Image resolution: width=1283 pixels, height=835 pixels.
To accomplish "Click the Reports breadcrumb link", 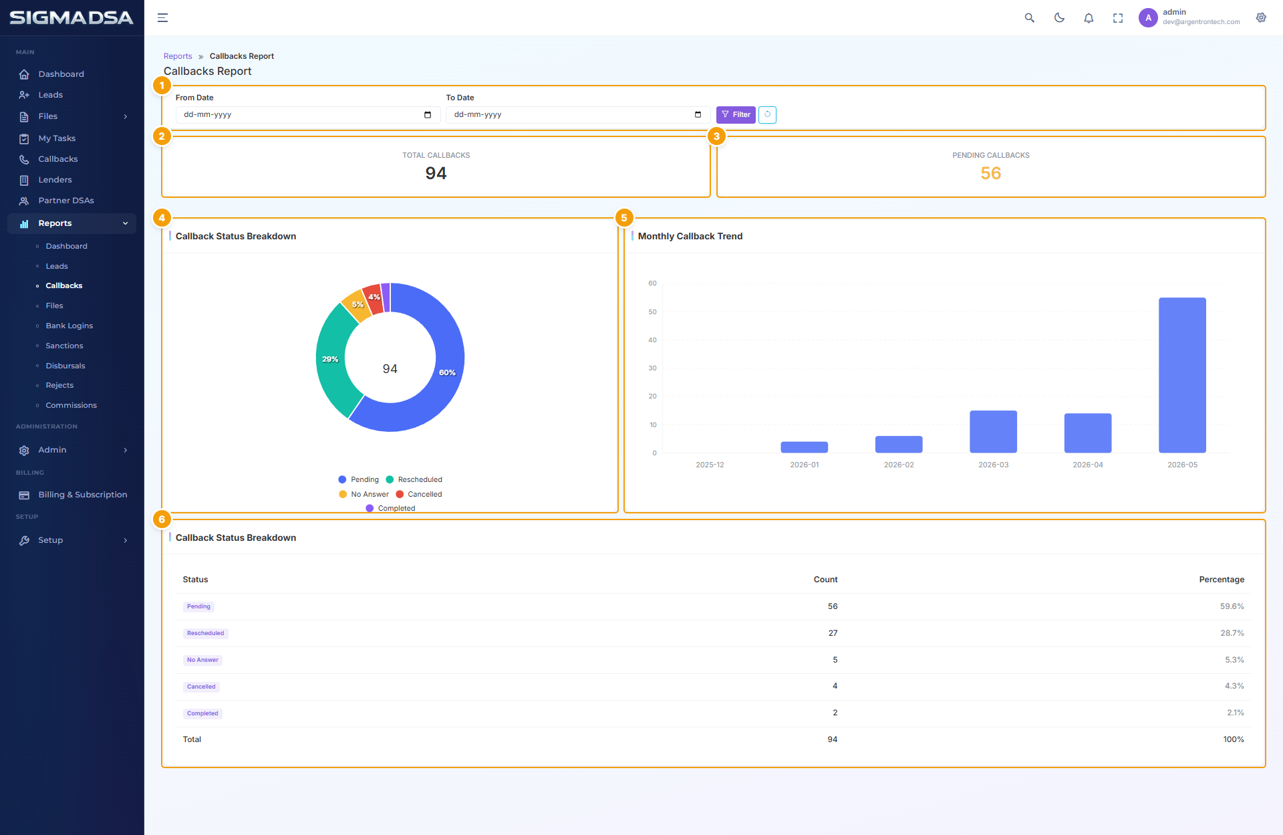I will (178, 56).
